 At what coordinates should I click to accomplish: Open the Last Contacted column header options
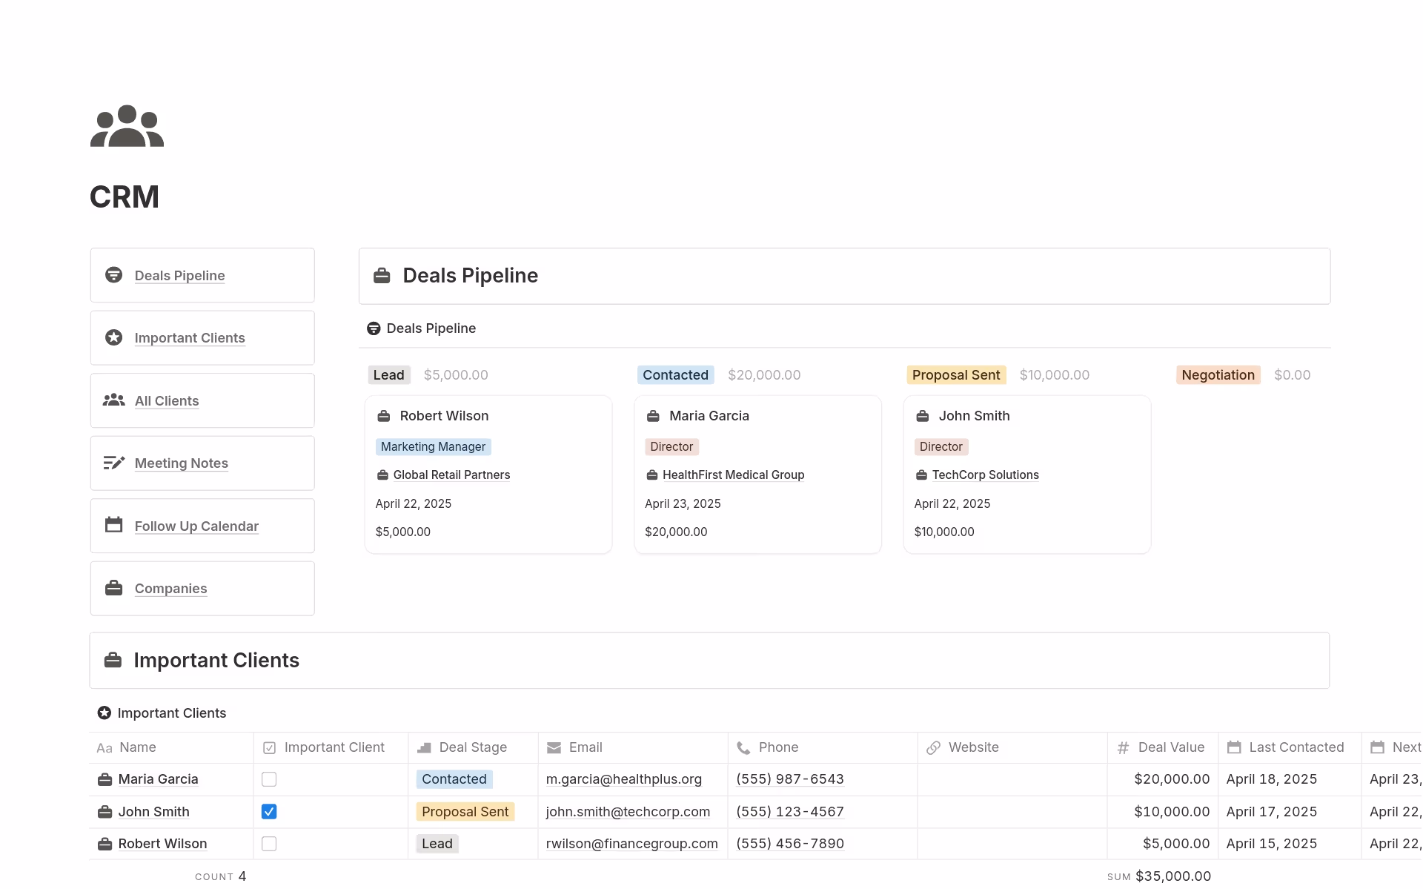coord(1296,747)
